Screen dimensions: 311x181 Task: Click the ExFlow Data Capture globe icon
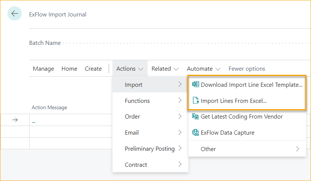pos(195,132)
